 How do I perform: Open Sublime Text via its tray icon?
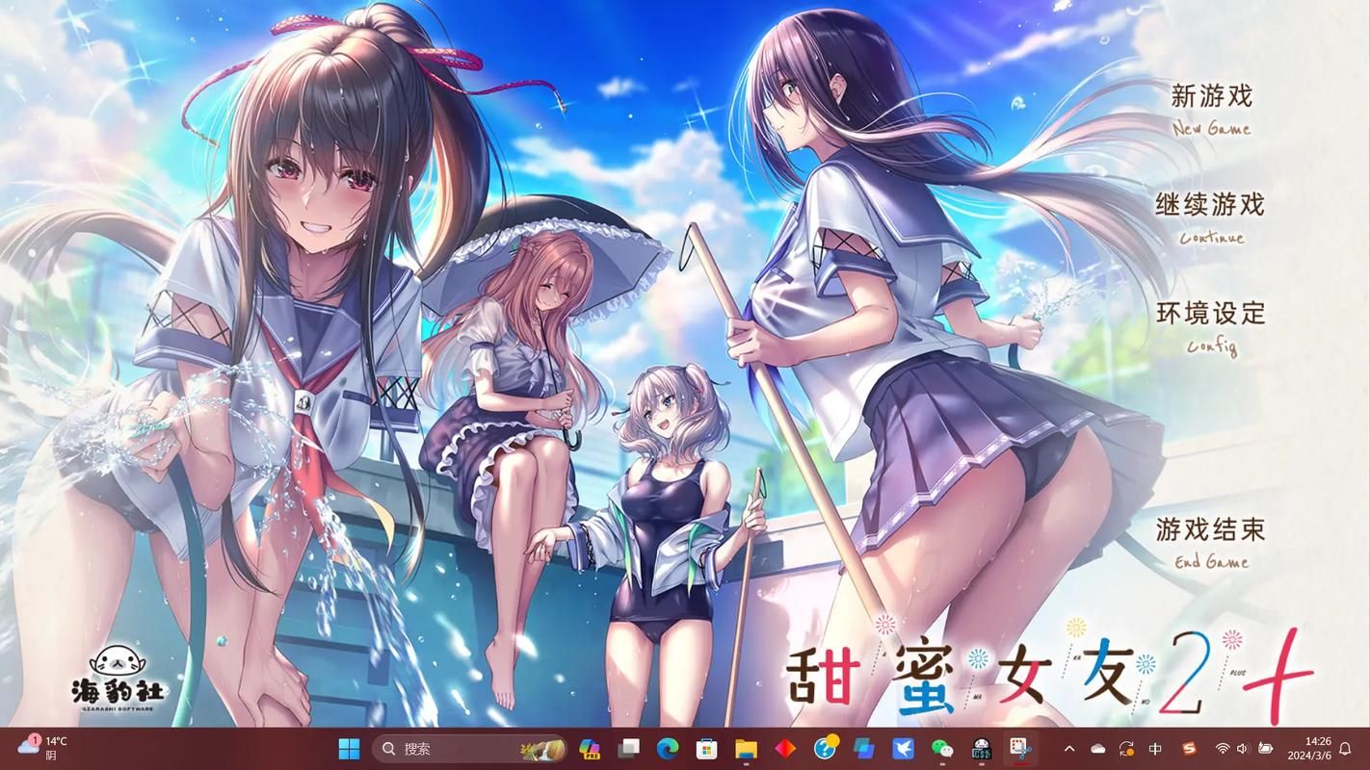click(1189, 749)
